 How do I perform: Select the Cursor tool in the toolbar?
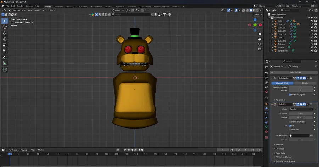(5, 26)
